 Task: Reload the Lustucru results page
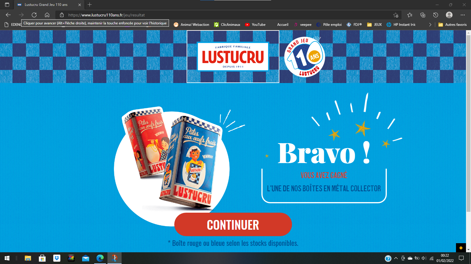(34, 15)
